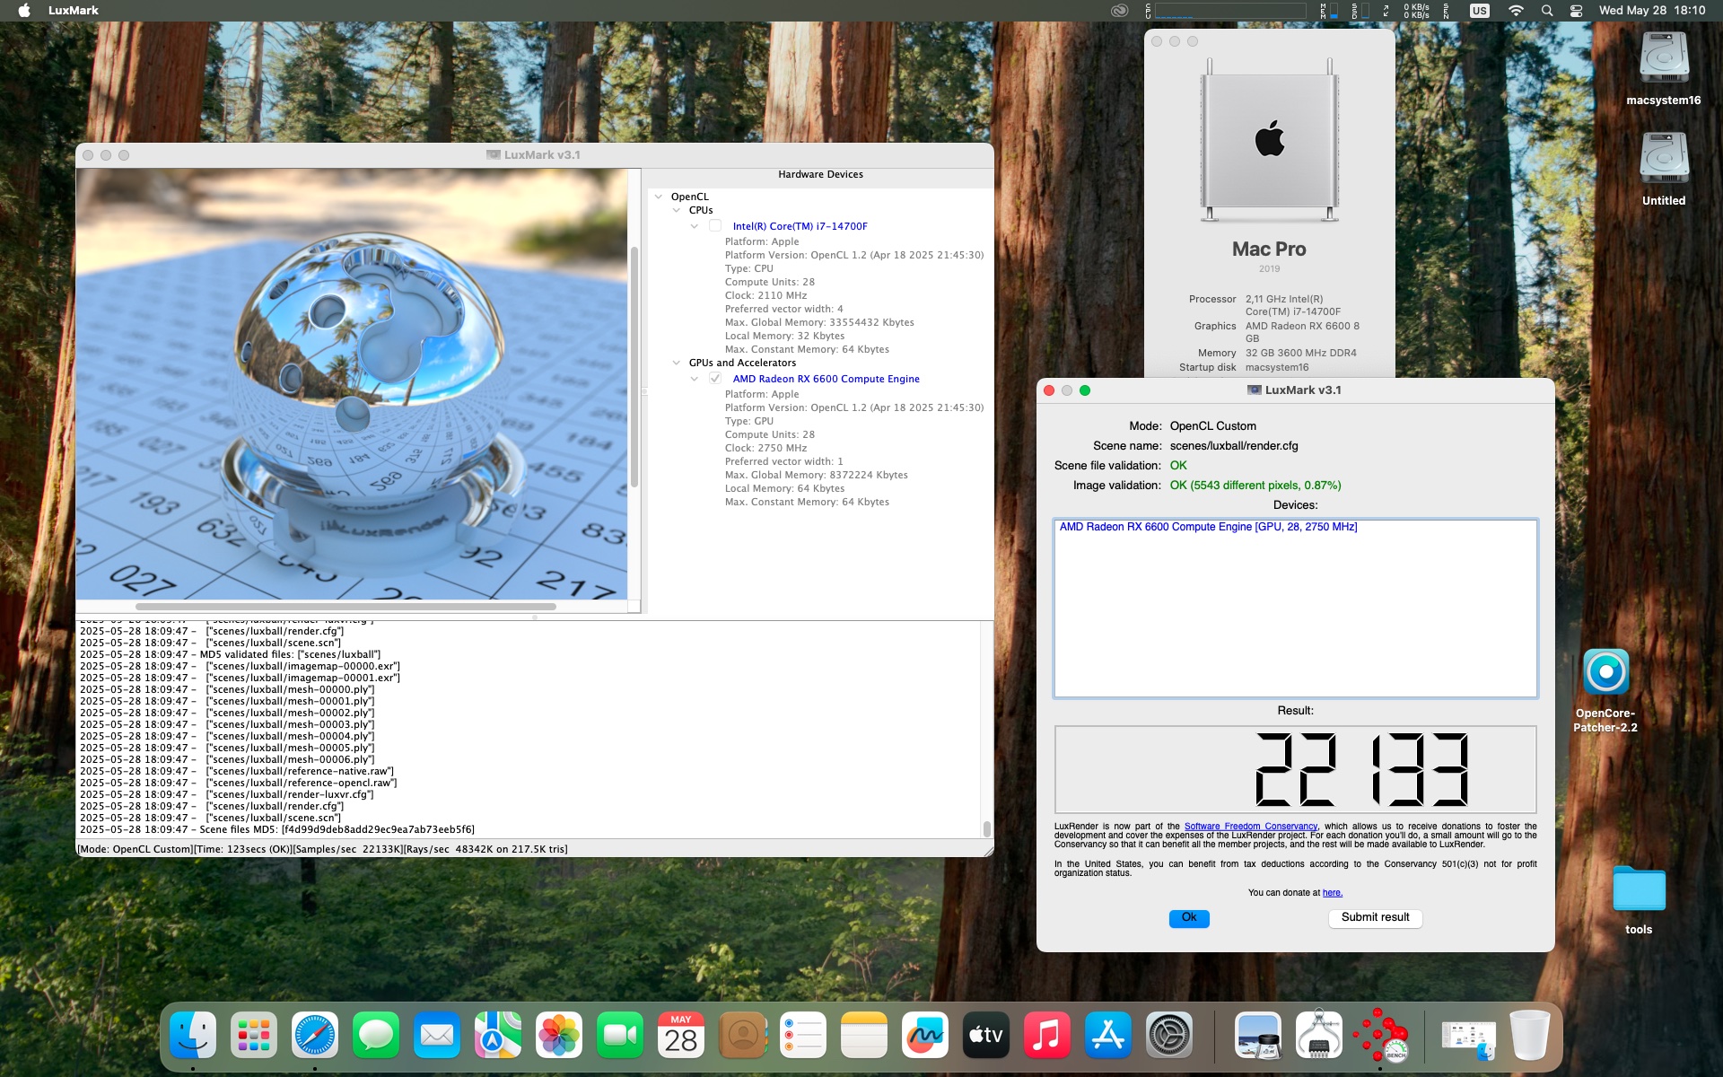Uncheck the AMD Radeon RX 6600 Compute Engine checkbox
Image resolution: width=1723 pixels, height=1077 pixels.
click(715, 379)
